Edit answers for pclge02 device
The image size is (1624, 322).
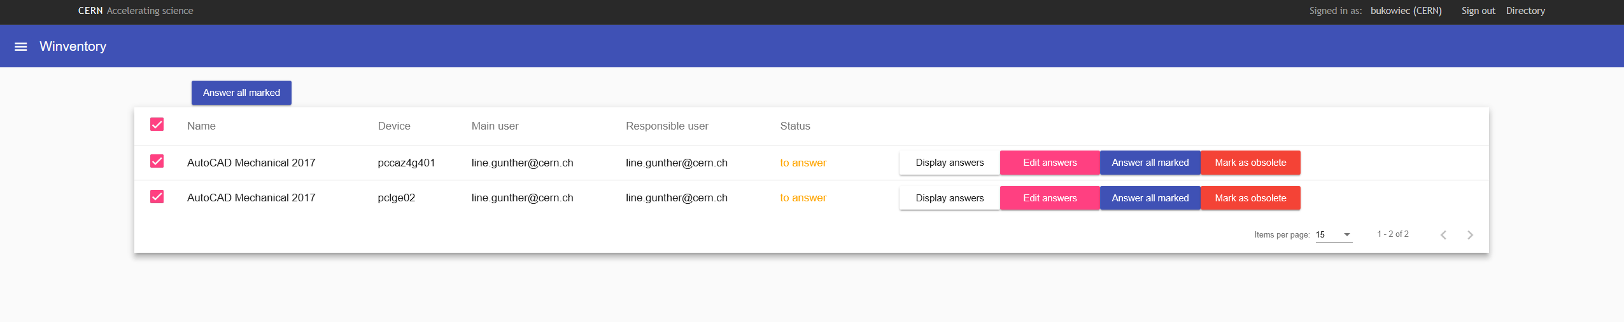click(1049, 198)
